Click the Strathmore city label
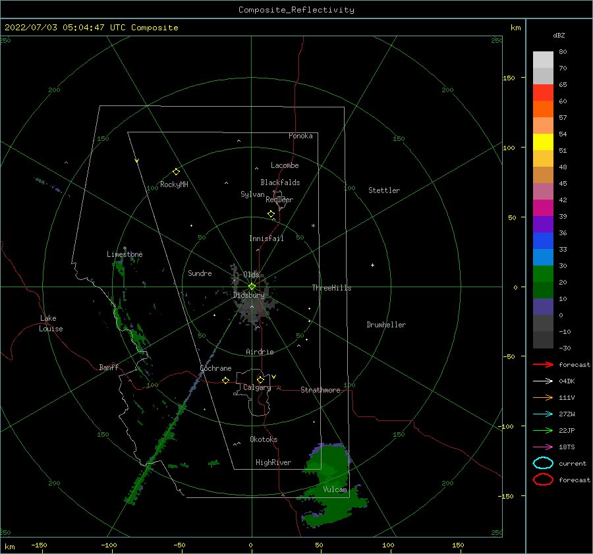This screenshot has height=554, width=593. [x=320, y=390]
